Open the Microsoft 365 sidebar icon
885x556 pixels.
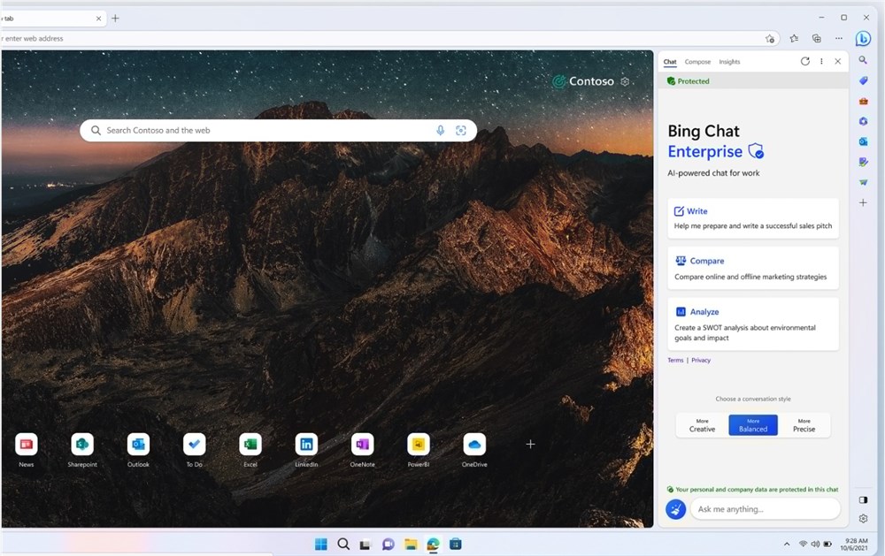pyautogui.click(x=863, y=121)
